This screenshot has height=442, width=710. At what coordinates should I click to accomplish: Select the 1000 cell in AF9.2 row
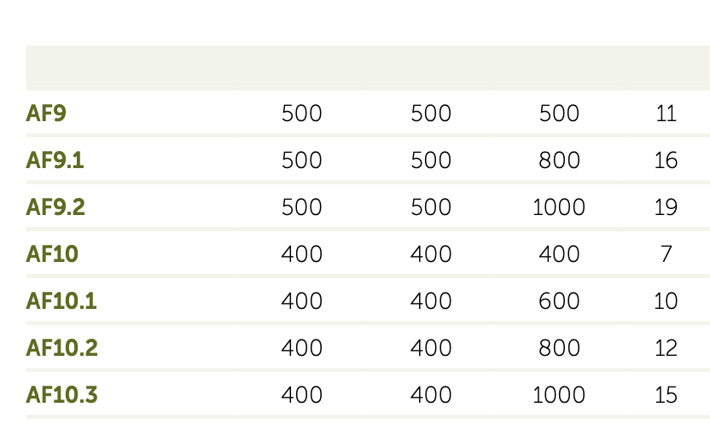559,207
